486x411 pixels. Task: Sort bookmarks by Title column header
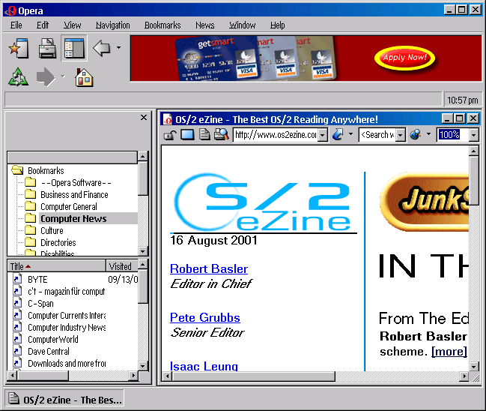[x=57, y=266]
